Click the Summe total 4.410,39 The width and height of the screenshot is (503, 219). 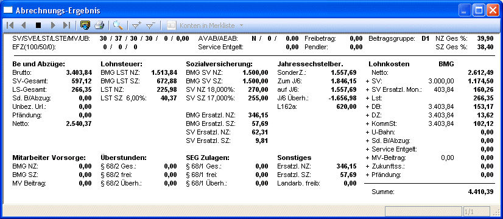tap(480, 192)
